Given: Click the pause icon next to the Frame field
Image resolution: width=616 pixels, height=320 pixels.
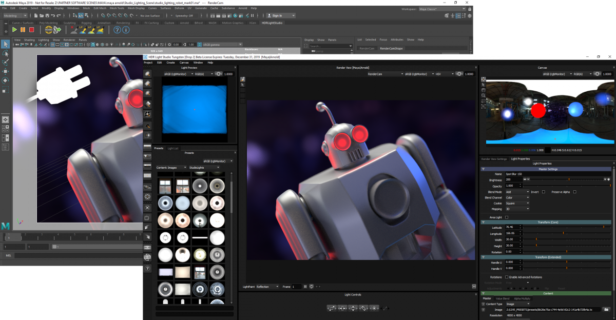Looking at the screenshot, I should [x=305, y=287].
